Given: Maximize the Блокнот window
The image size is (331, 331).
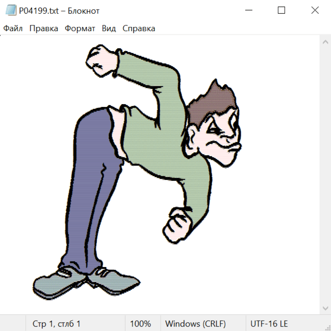Looking at the screenshot, I should [x=281, y=11].
